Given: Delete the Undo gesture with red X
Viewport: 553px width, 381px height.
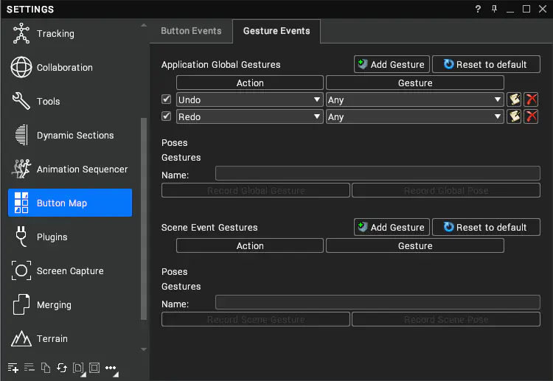Looking at the screenshot, I should coord(531,99).
